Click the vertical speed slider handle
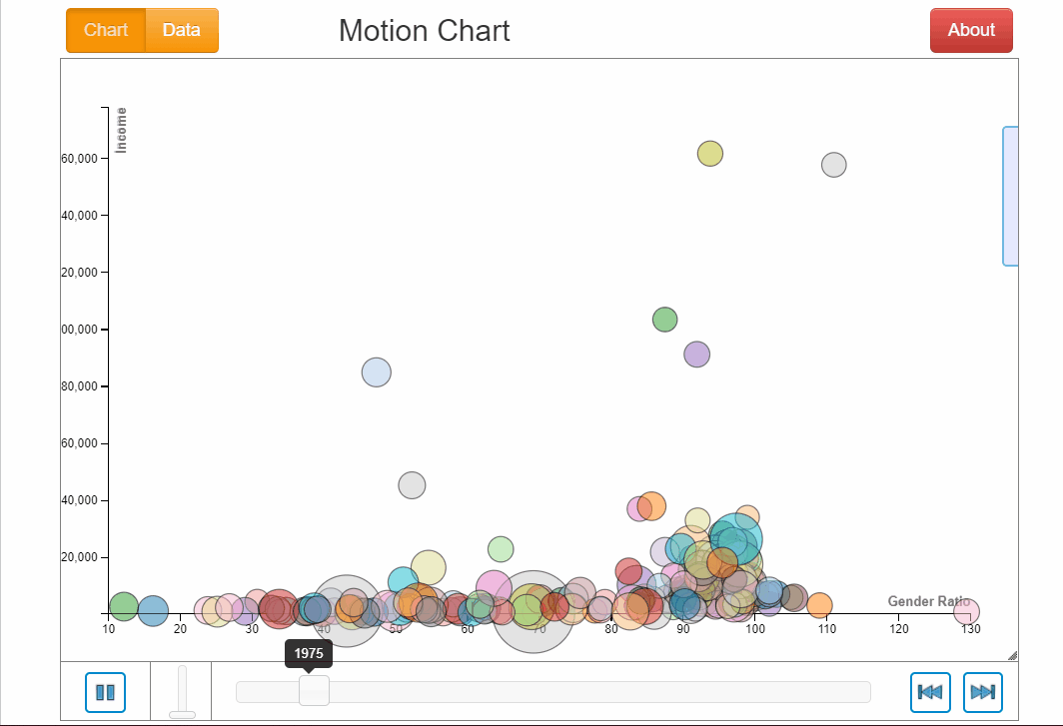The width and height of the screenshot is (1063, 726). (x=182, y=714)
